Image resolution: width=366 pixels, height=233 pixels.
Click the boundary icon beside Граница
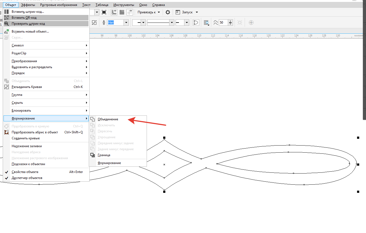pos(93,155)
